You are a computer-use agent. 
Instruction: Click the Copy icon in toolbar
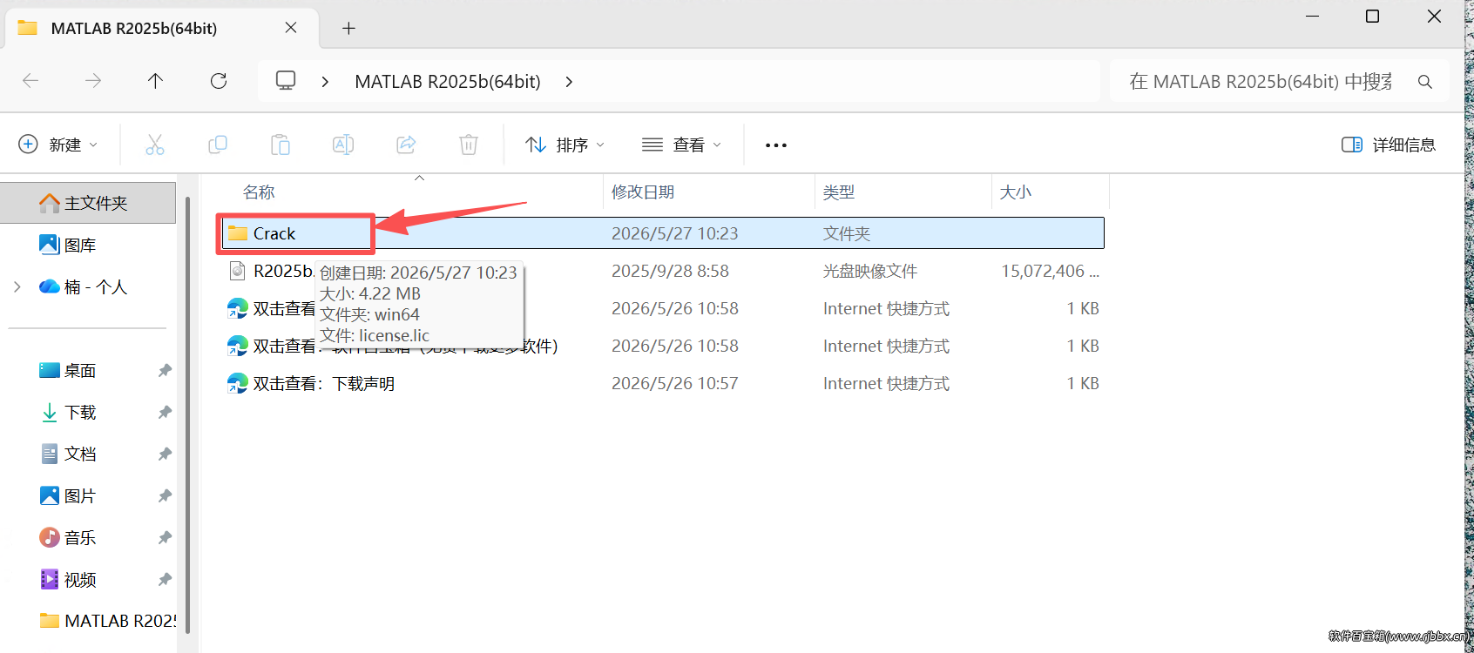[x=218, y=145]
